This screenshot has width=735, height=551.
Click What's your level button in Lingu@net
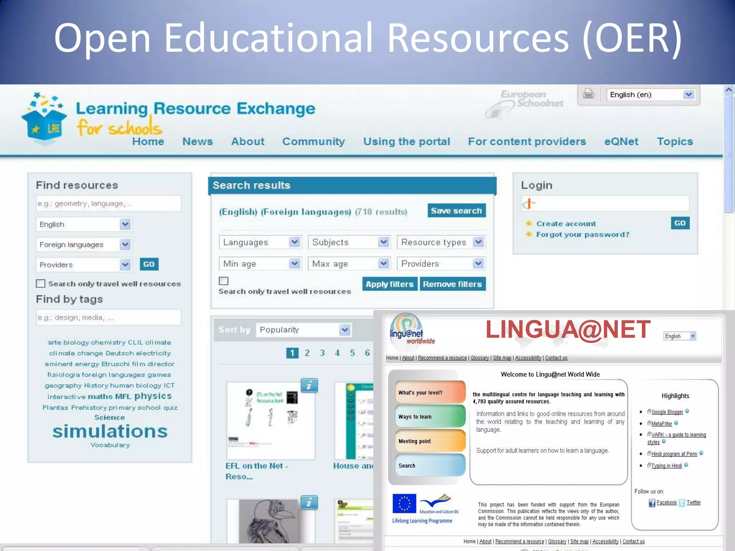pos(430,392)
